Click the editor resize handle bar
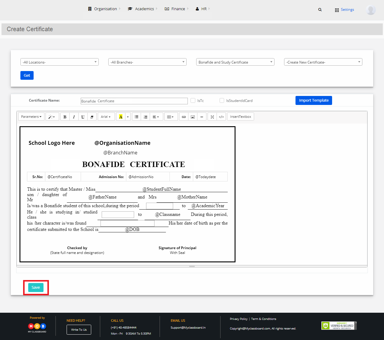Image resolution: width=384 pixels, height=340 pixels. (x=192, y=266)
